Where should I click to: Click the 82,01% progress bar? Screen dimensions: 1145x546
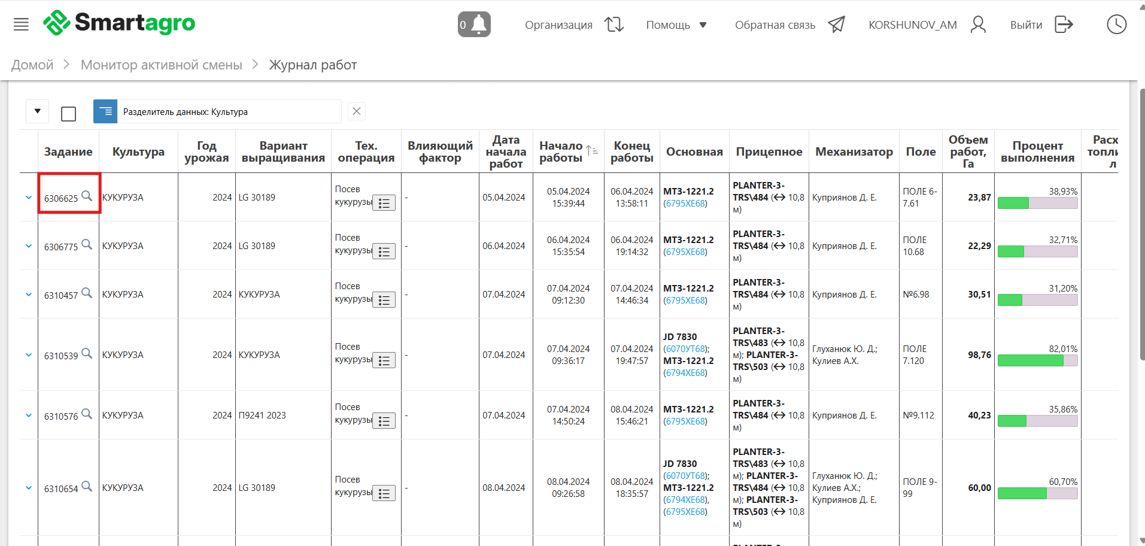1037,360
